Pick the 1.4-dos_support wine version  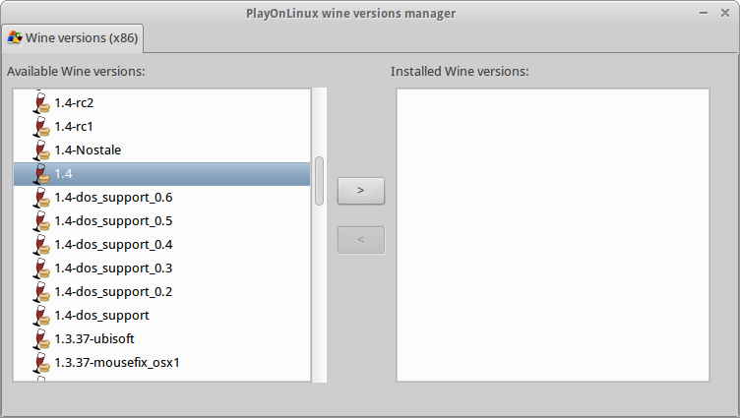[161, 315]
